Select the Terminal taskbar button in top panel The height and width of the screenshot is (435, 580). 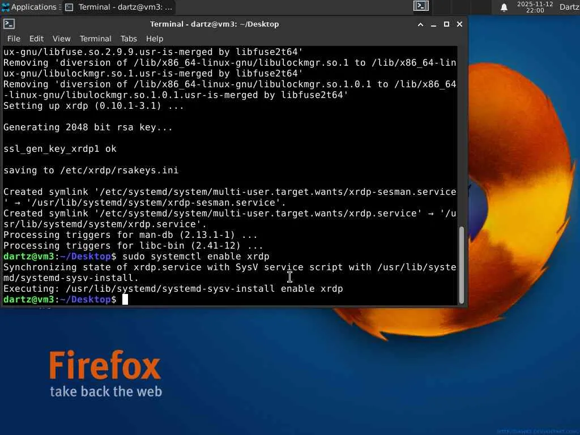tap(119, 7)
